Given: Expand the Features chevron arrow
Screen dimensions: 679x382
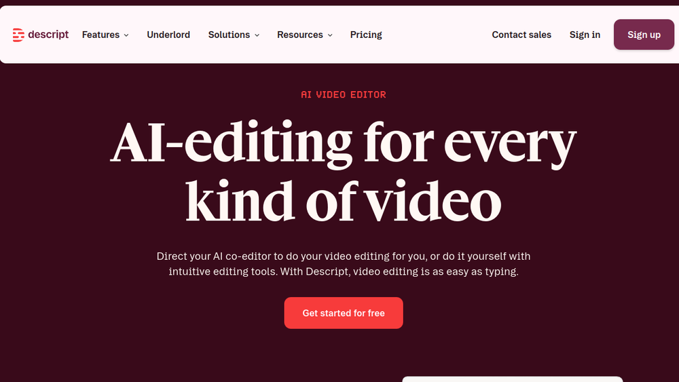Looking at the screenshot, I should [x=126, y=35].
